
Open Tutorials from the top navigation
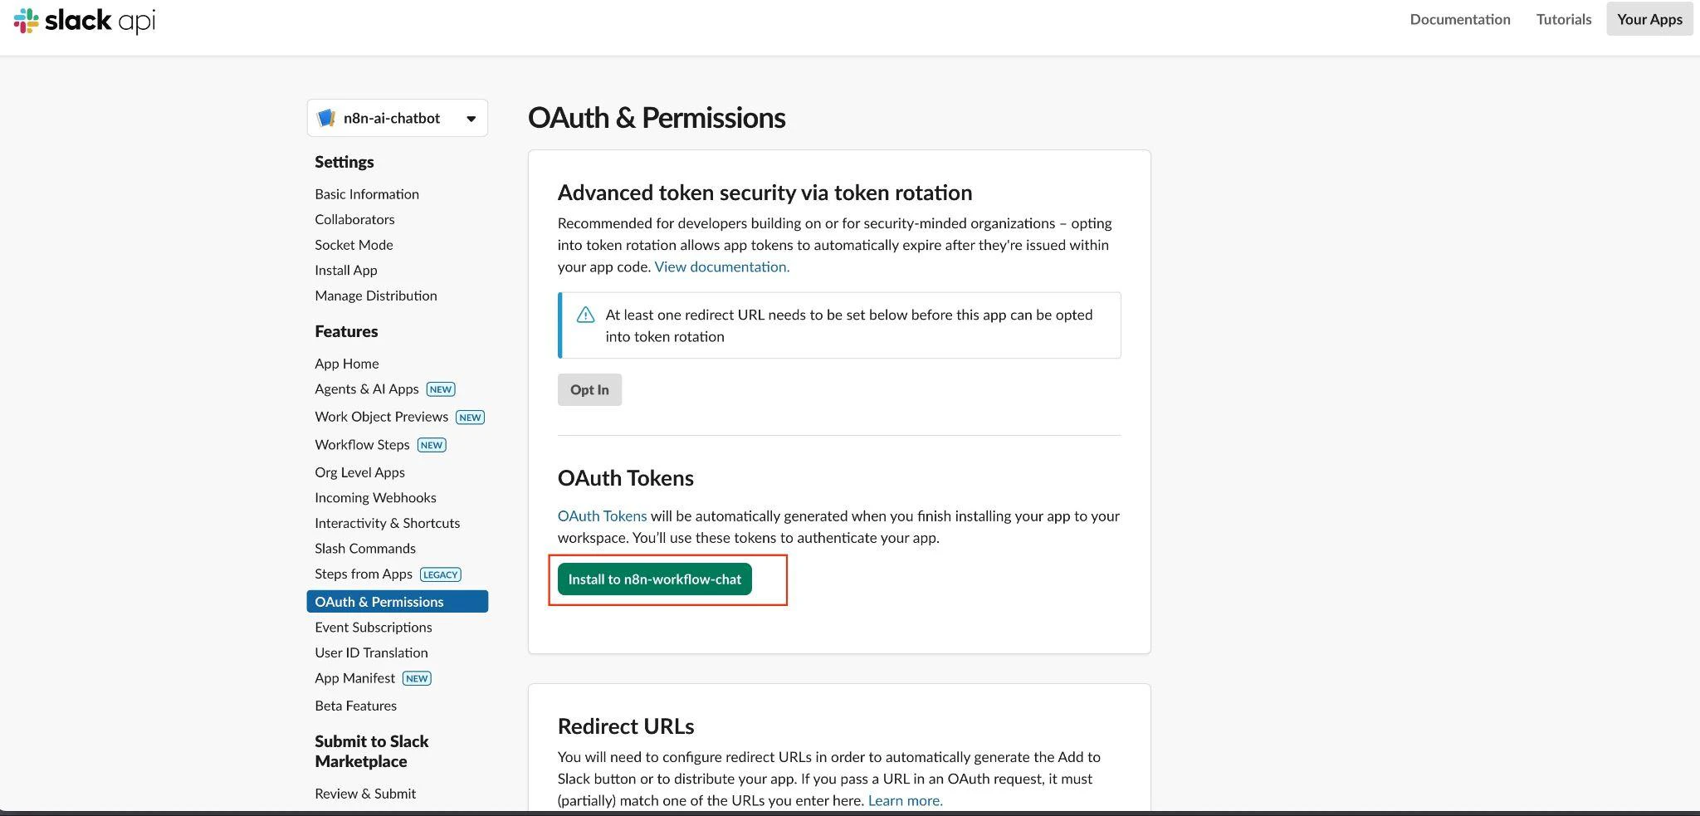point(1563,19)
